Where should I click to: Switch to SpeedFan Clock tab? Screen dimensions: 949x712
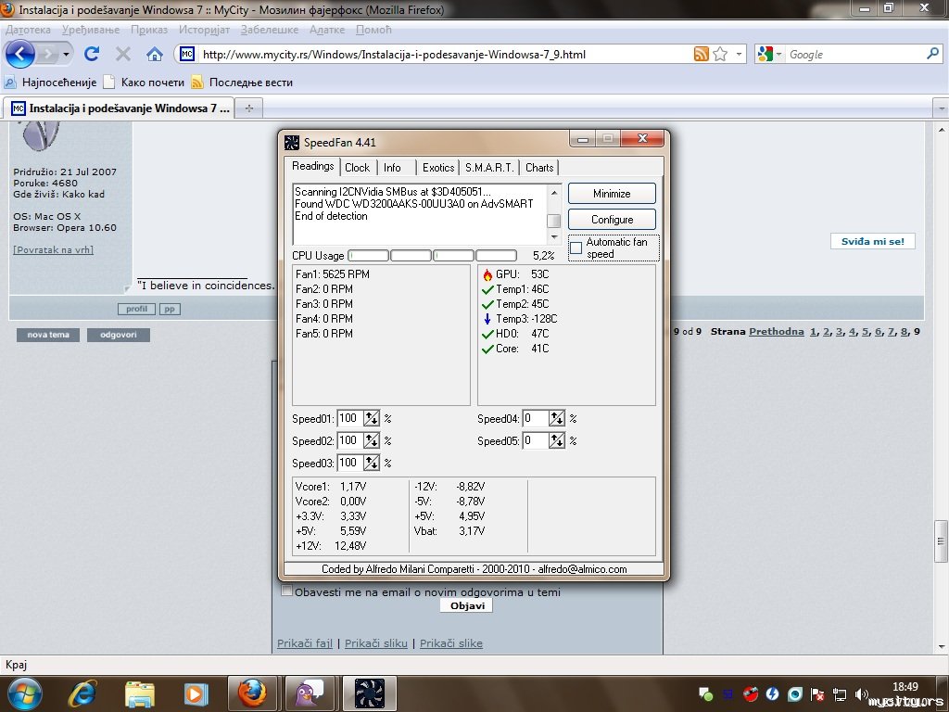click(357, 168)
